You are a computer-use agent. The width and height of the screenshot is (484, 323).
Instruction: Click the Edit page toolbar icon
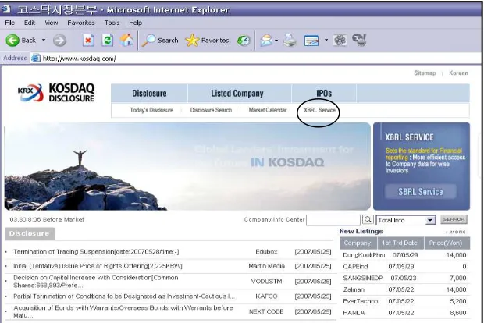click(311, 41)
